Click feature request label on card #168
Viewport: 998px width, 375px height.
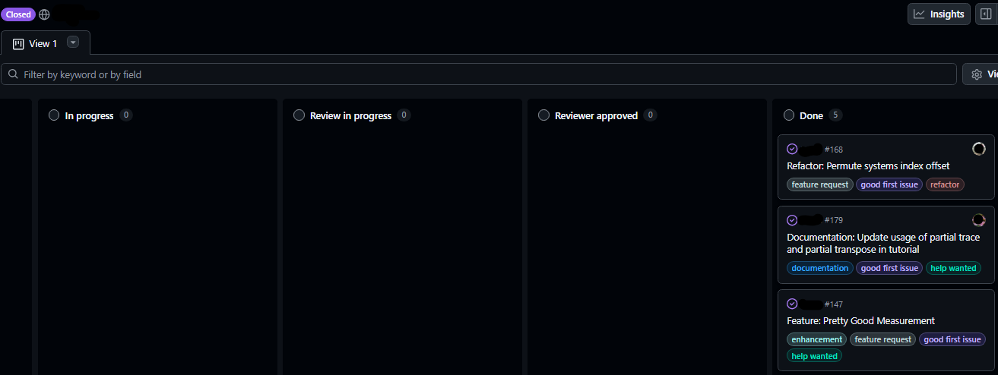coord(820,184)
